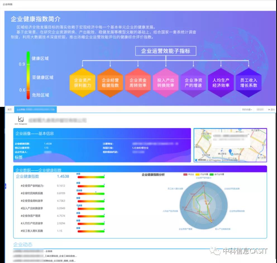Click the 企业资金周转效率 red hexagon
Viewport: 277px width, 263px height.
coord(138,83)
